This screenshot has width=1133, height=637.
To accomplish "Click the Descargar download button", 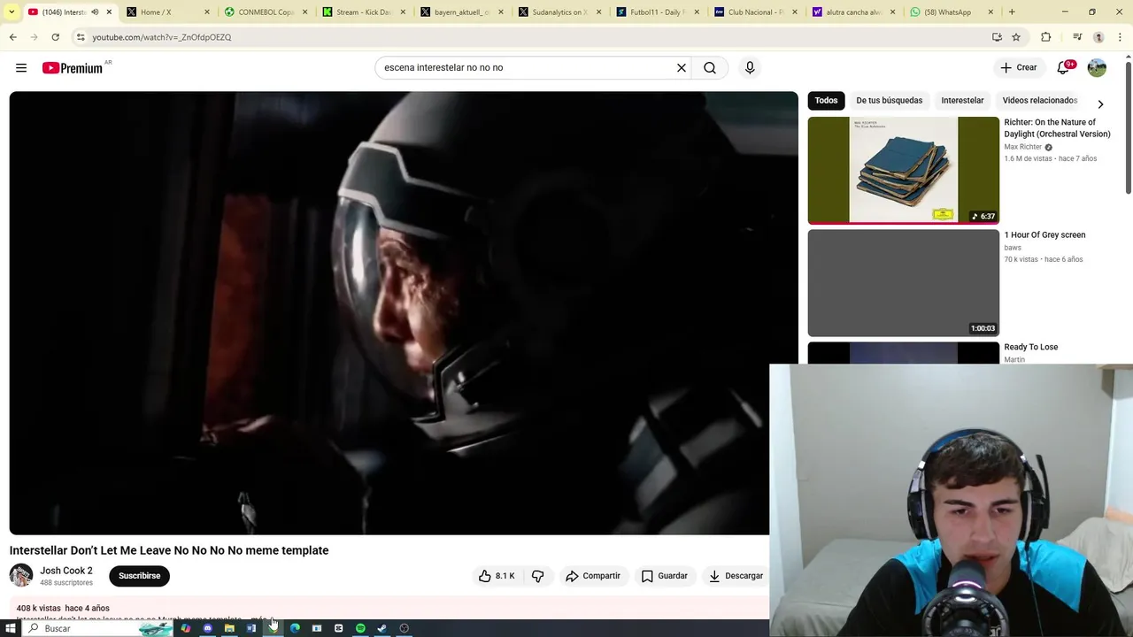I will (736, 576).
